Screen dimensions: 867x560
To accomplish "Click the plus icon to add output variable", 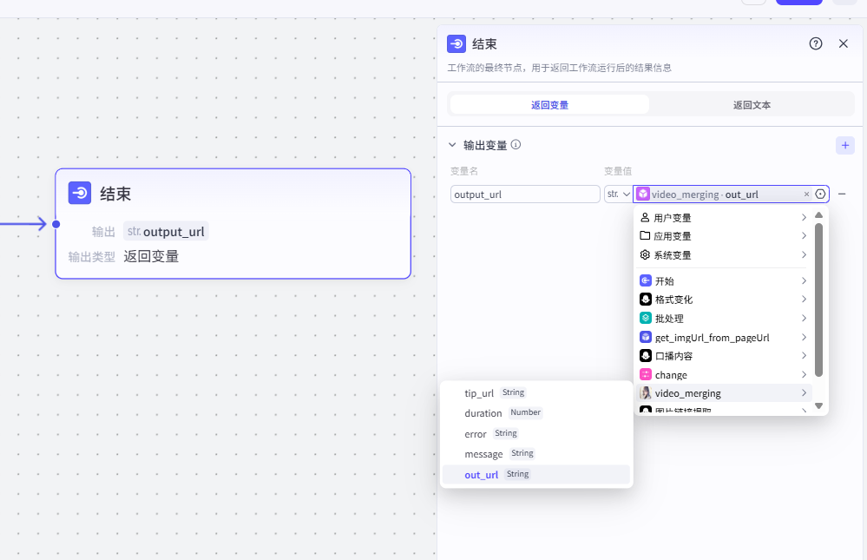I will coord(844,146).
